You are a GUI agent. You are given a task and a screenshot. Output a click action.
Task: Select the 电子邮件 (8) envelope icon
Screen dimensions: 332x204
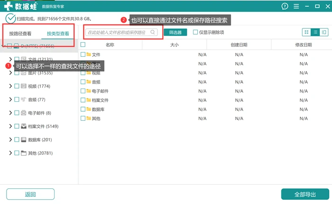[x=24, y=113]
